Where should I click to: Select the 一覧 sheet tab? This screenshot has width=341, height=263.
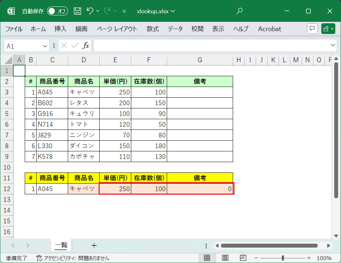coord(61,245)
